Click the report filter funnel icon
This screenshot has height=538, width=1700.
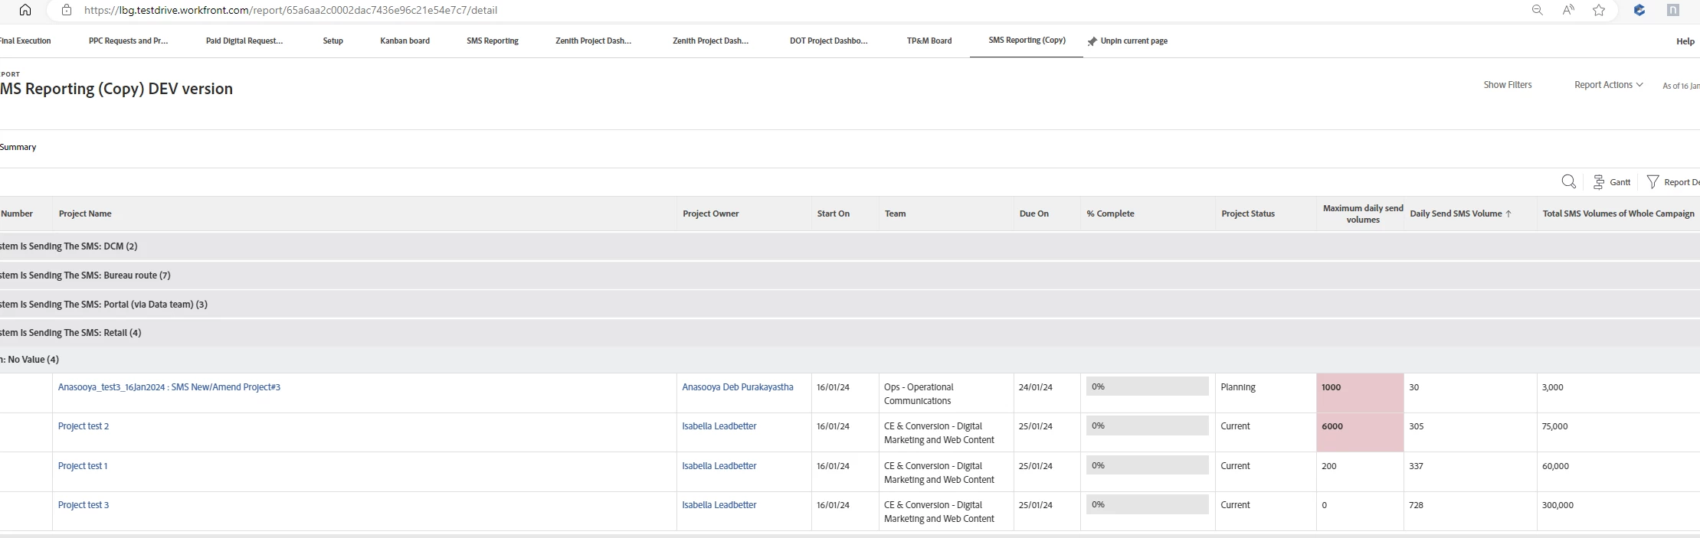tap(1653, 181)
